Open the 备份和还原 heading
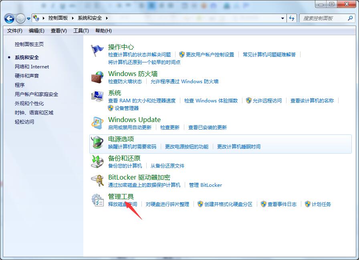 [x=124, y=158]
